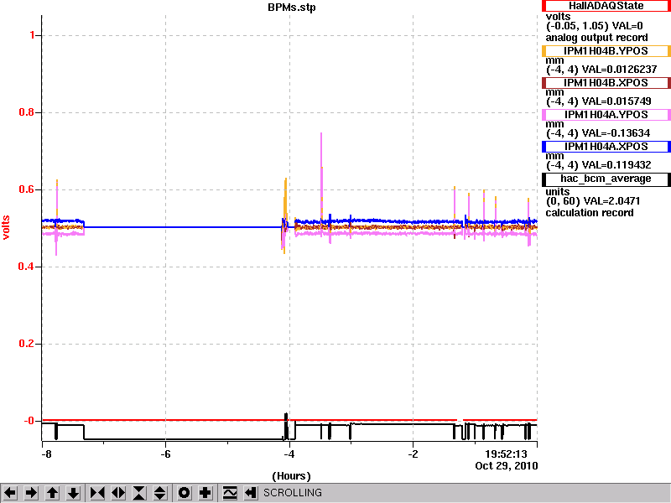Pan the graph left with the left arrow
671x503 pixels.
[10, 493]
